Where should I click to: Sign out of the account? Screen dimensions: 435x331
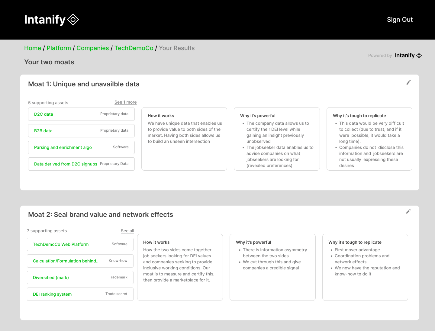400,20
